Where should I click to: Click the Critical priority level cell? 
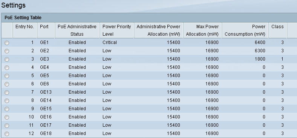[x=110, y=42]
